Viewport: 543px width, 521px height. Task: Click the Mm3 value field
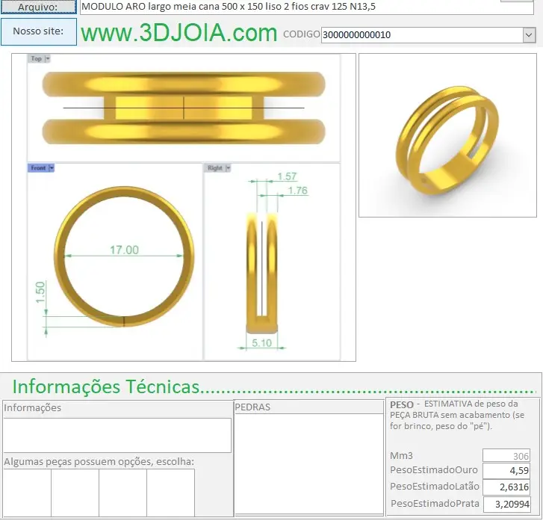(x=506, y=455)
